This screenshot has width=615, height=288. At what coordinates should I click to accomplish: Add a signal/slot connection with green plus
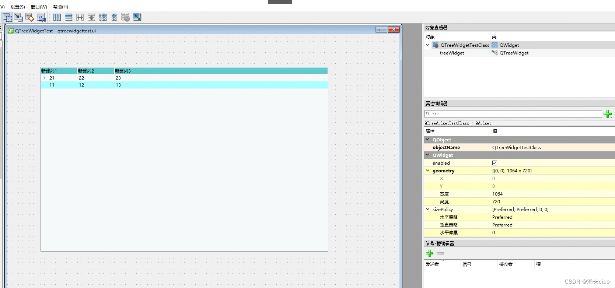[430, 253]
